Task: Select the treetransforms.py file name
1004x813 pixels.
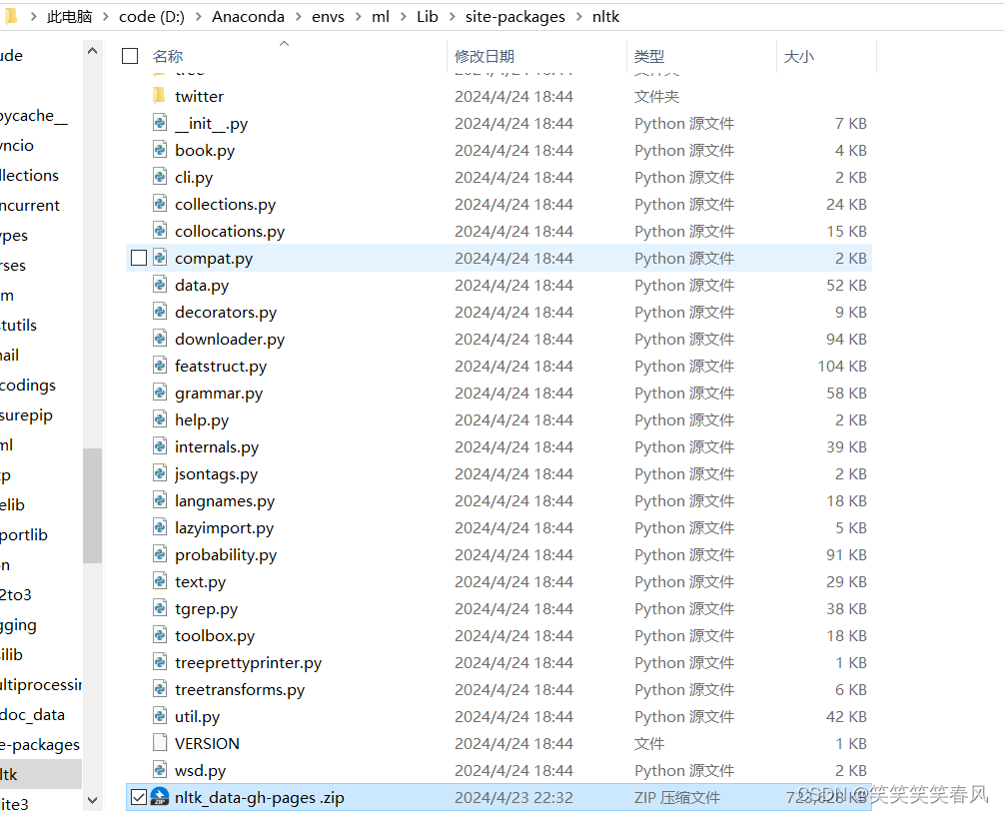Action: (x=240, y=689)
